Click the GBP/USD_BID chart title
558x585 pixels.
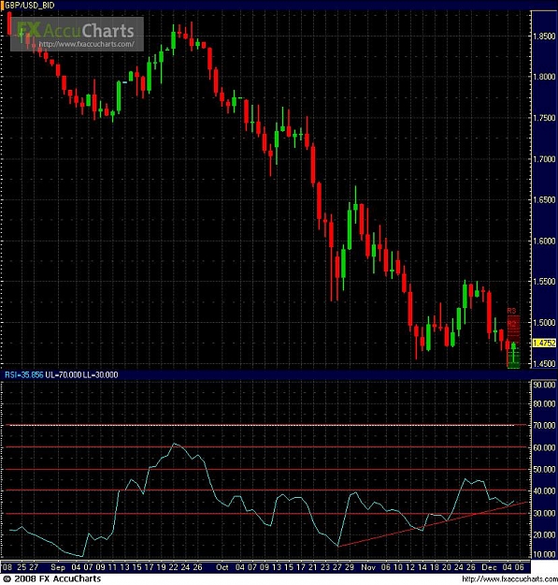[x=29, y=6]
